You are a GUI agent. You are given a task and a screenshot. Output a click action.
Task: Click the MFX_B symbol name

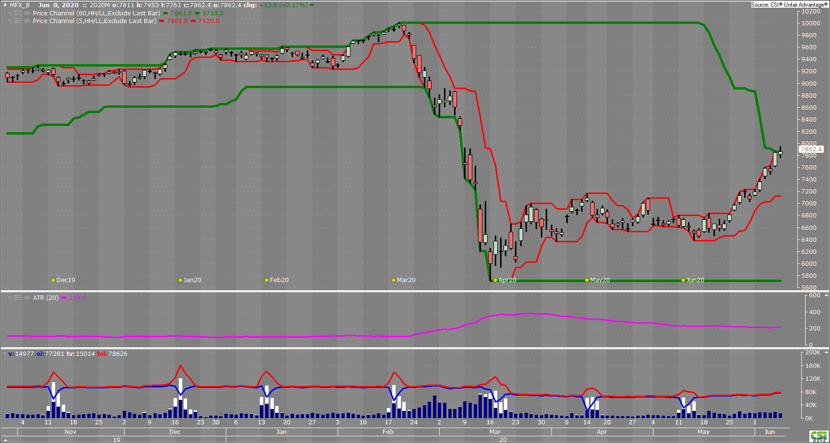20,5
